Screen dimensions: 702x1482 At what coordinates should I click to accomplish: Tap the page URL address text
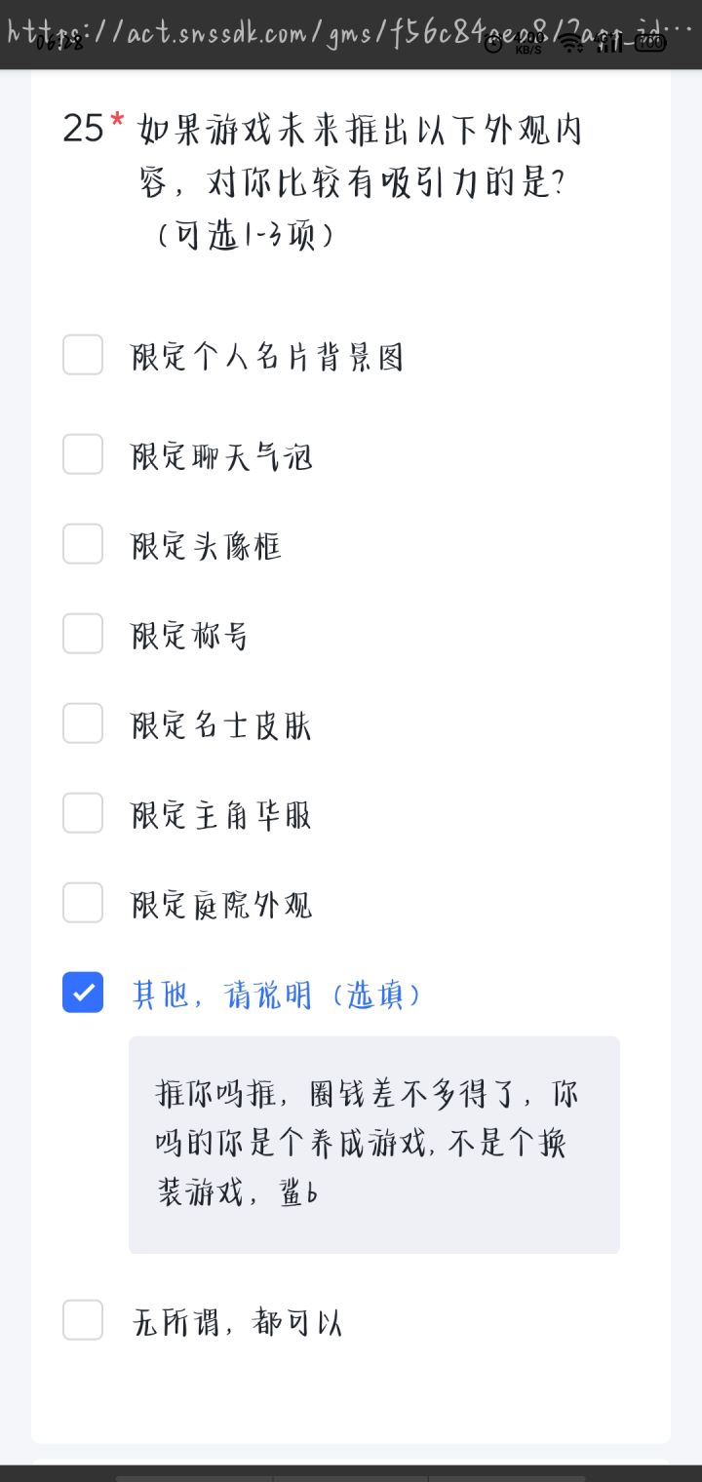tap(351, 32)
